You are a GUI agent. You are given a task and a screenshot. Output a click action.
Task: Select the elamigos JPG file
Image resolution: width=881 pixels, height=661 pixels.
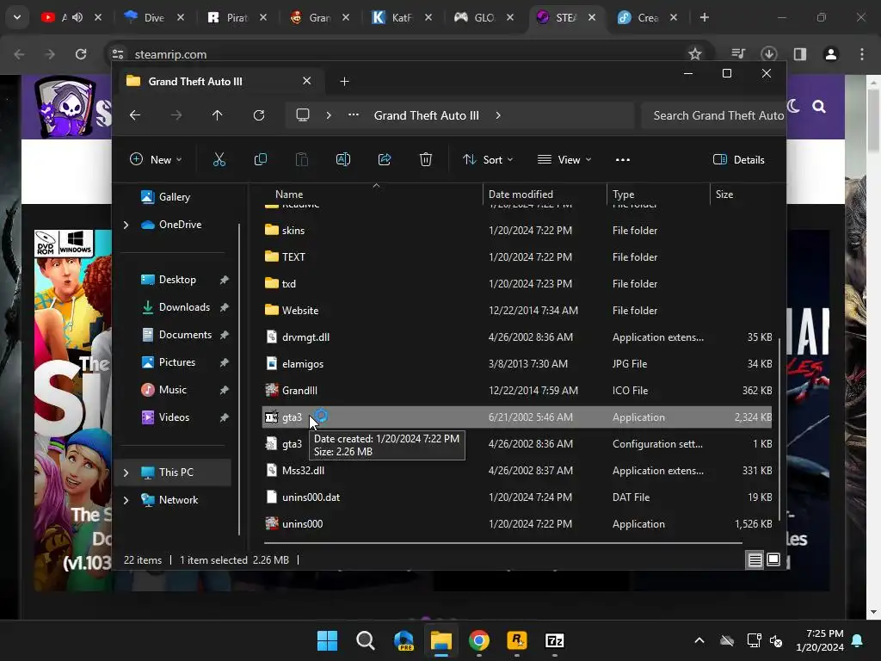tap(517, 364)
